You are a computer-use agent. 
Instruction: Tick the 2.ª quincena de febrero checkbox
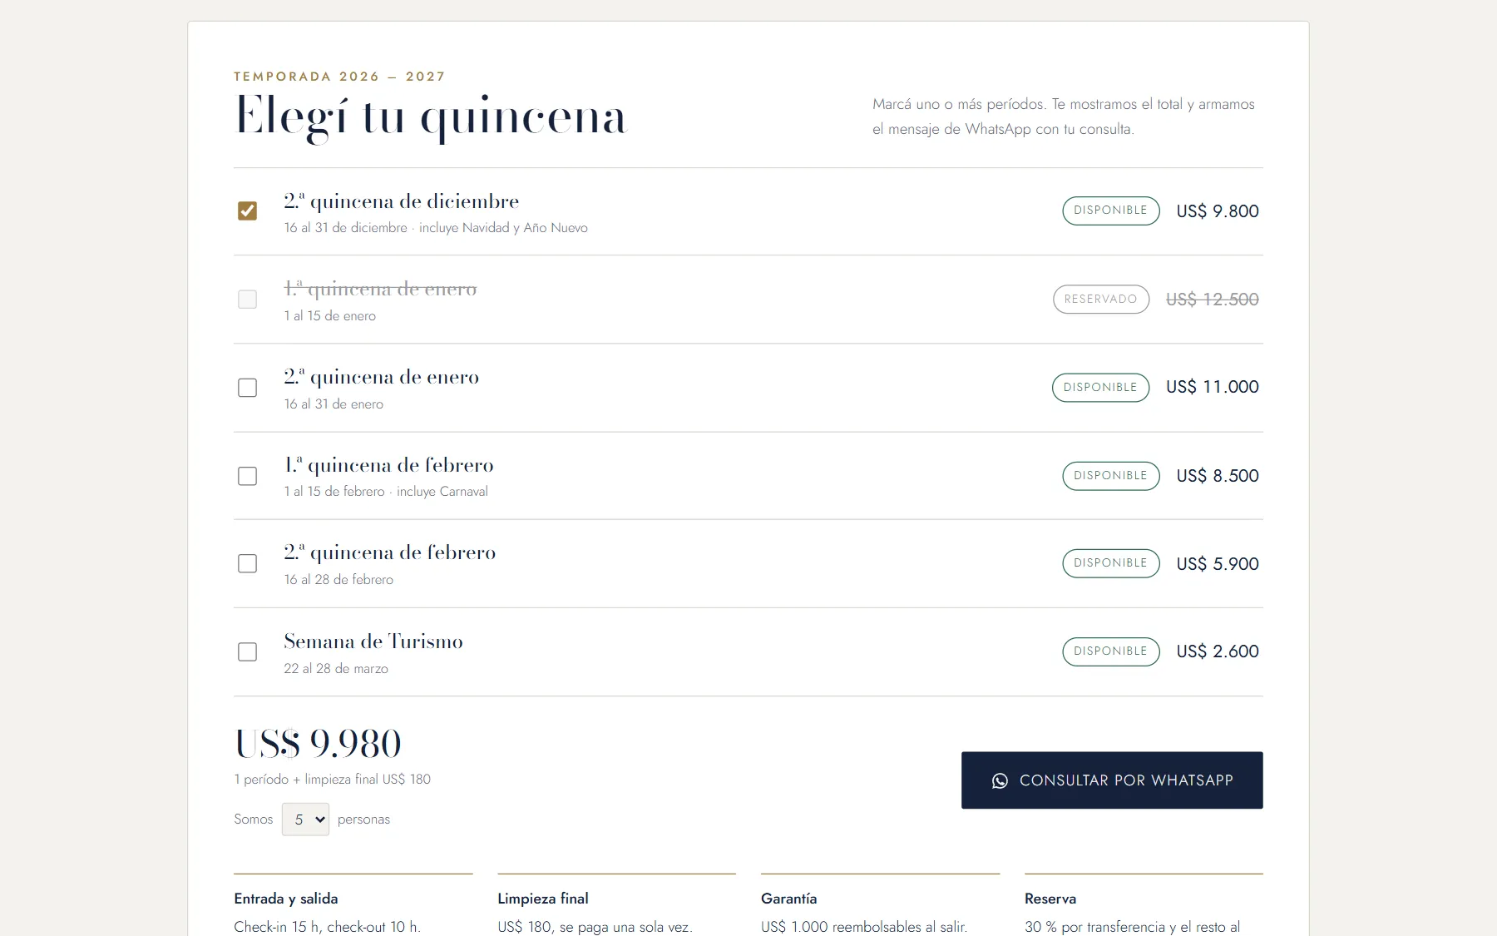[x=247, y=563]
